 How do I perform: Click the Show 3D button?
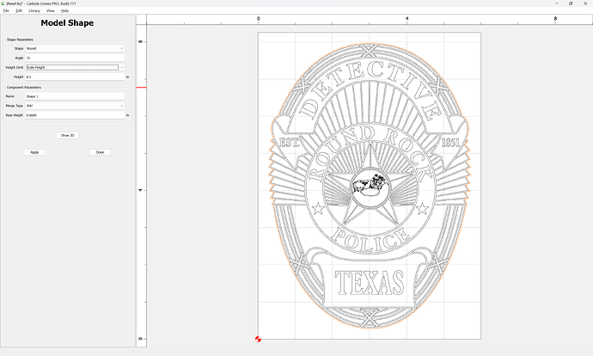(x=68, y=136)
